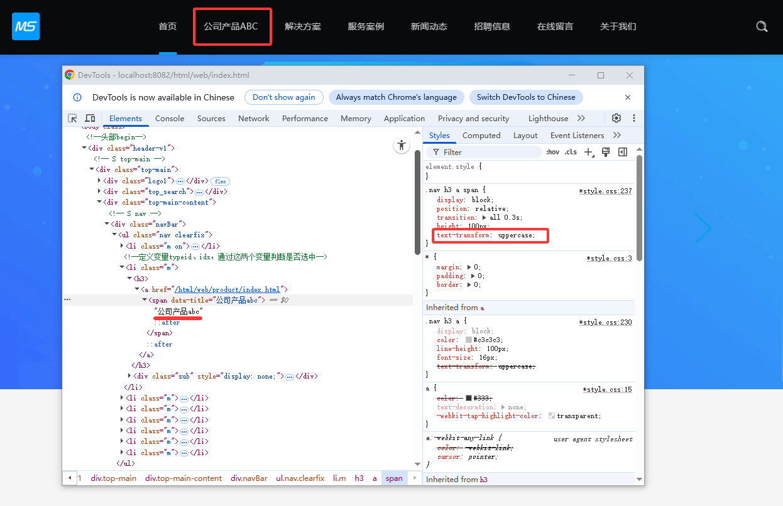Viewport: 783px width, 506px height.
Task: Click the new style rule plus icon
Action: 588,152
